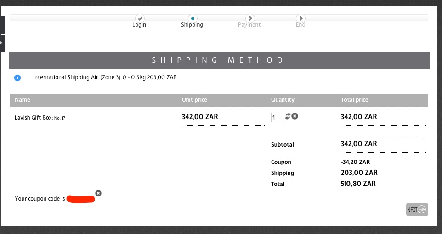Click the International Shipping Air option text
Screen dimensions: 442x234
[x=105, y=77]
